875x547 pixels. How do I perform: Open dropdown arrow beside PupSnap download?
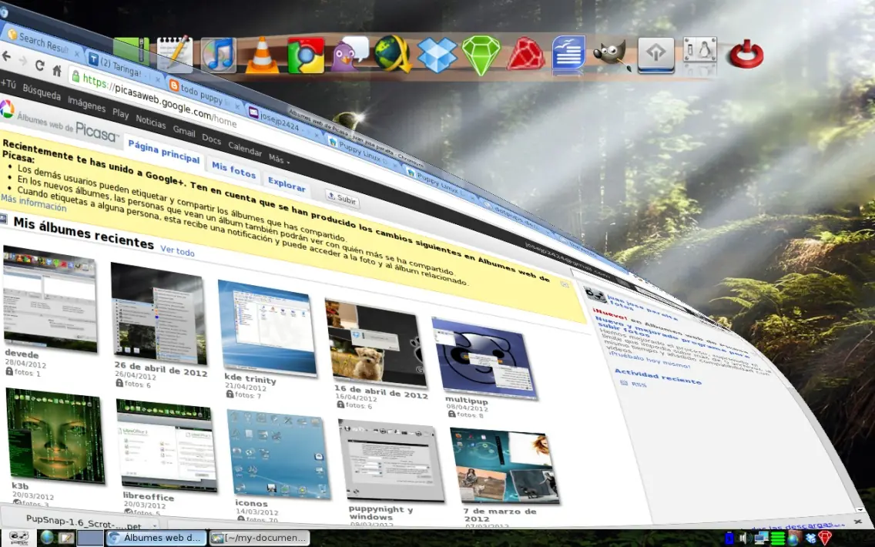tap(155, 525)
